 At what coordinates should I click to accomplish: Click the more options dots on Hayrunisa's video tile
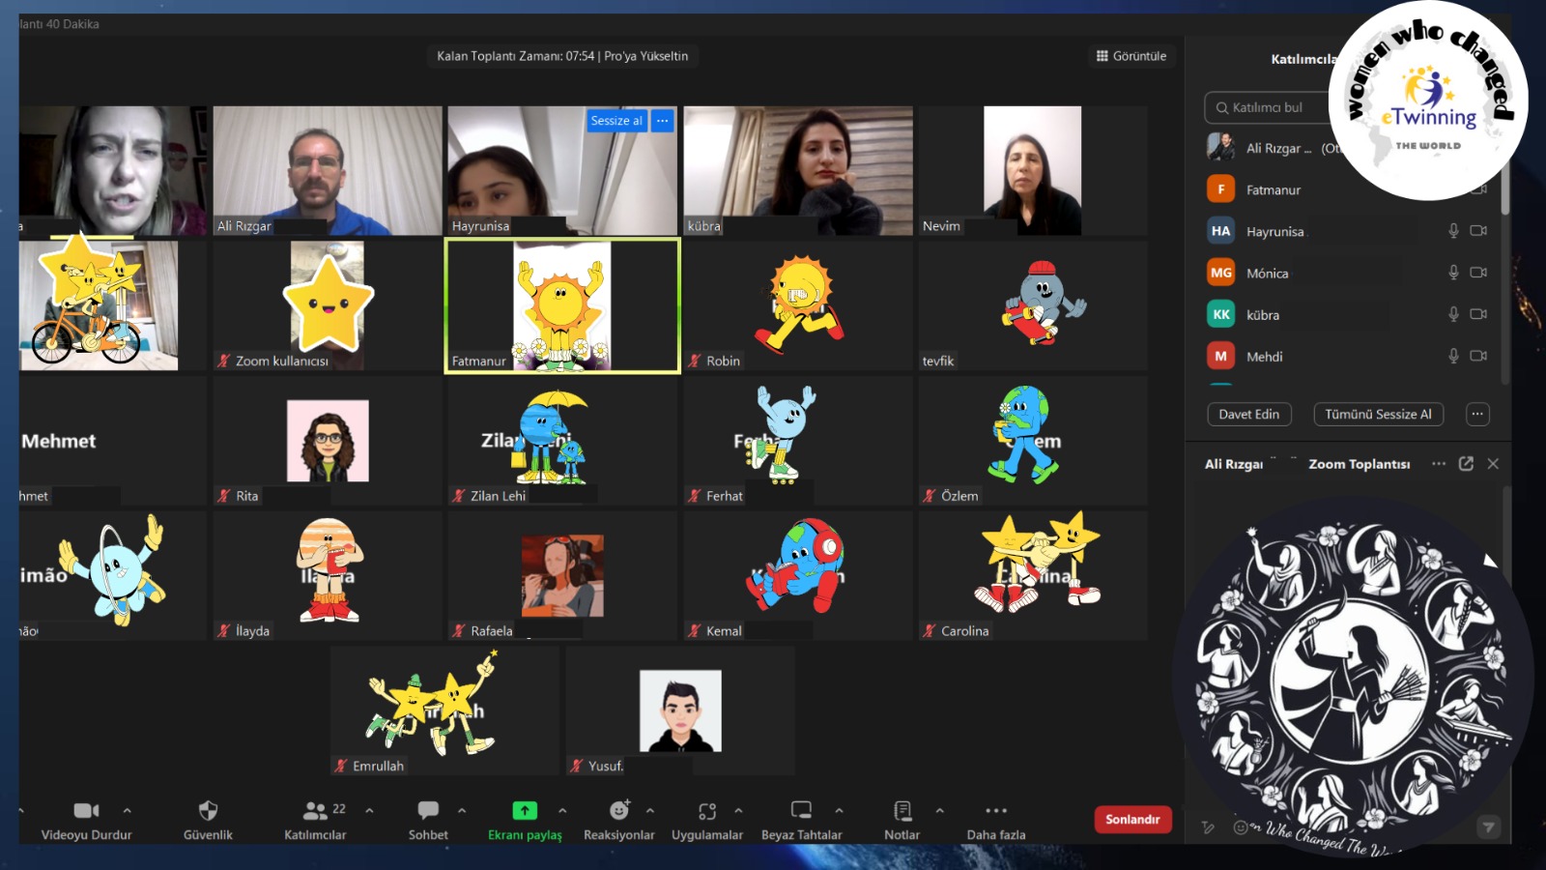(x=662, y=121)
